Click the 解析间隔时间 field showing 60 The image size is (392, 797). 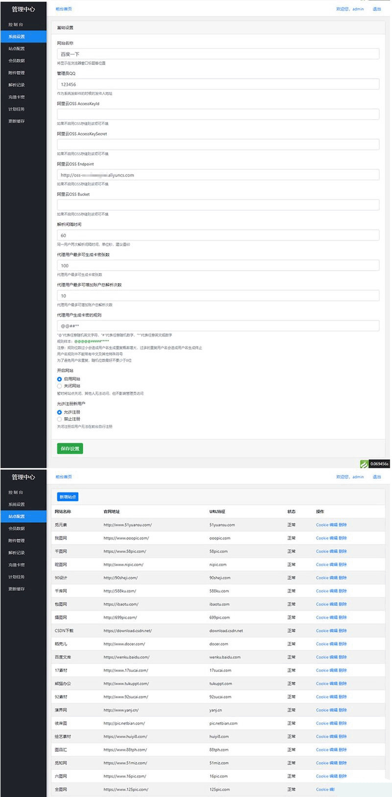point(218,235)
